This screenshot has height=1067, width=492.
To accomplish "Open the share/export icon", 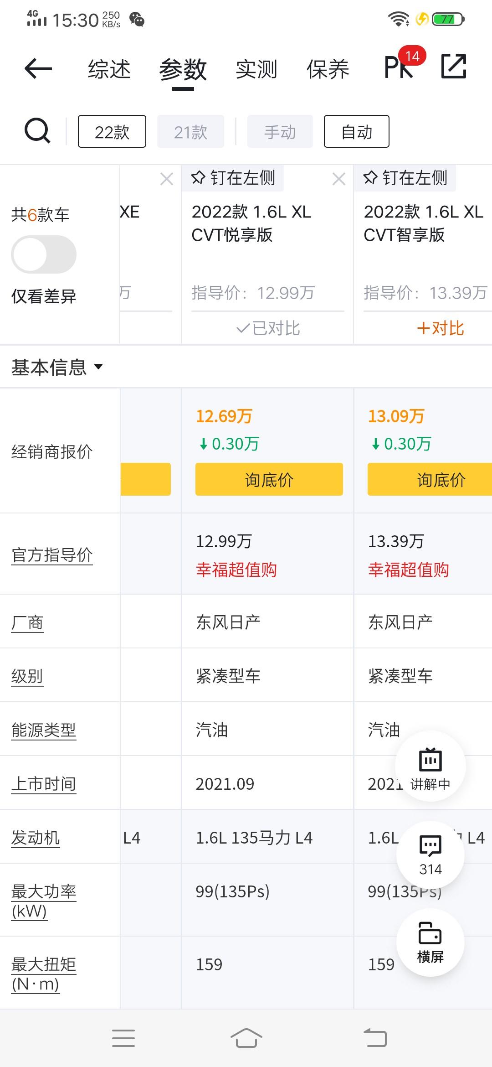I will pyautogui.click(x=454, y=67).
